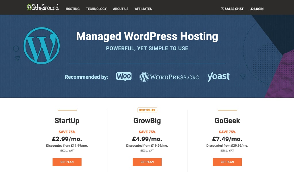Click EXCL. VAT under the GrowBig price

tap(147, 150)
